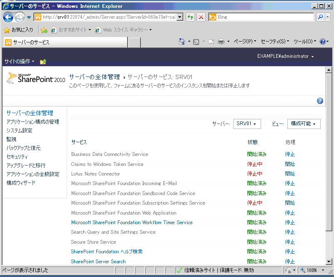The width and height of the screenshot is (334, 277).
Task: Click the browser Forward arrow button
Action: 20,17
